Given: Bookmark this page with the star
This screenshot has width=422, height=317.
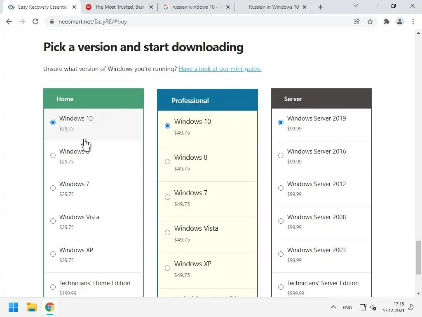Looking at the screenshot, I should coord(370,21).
